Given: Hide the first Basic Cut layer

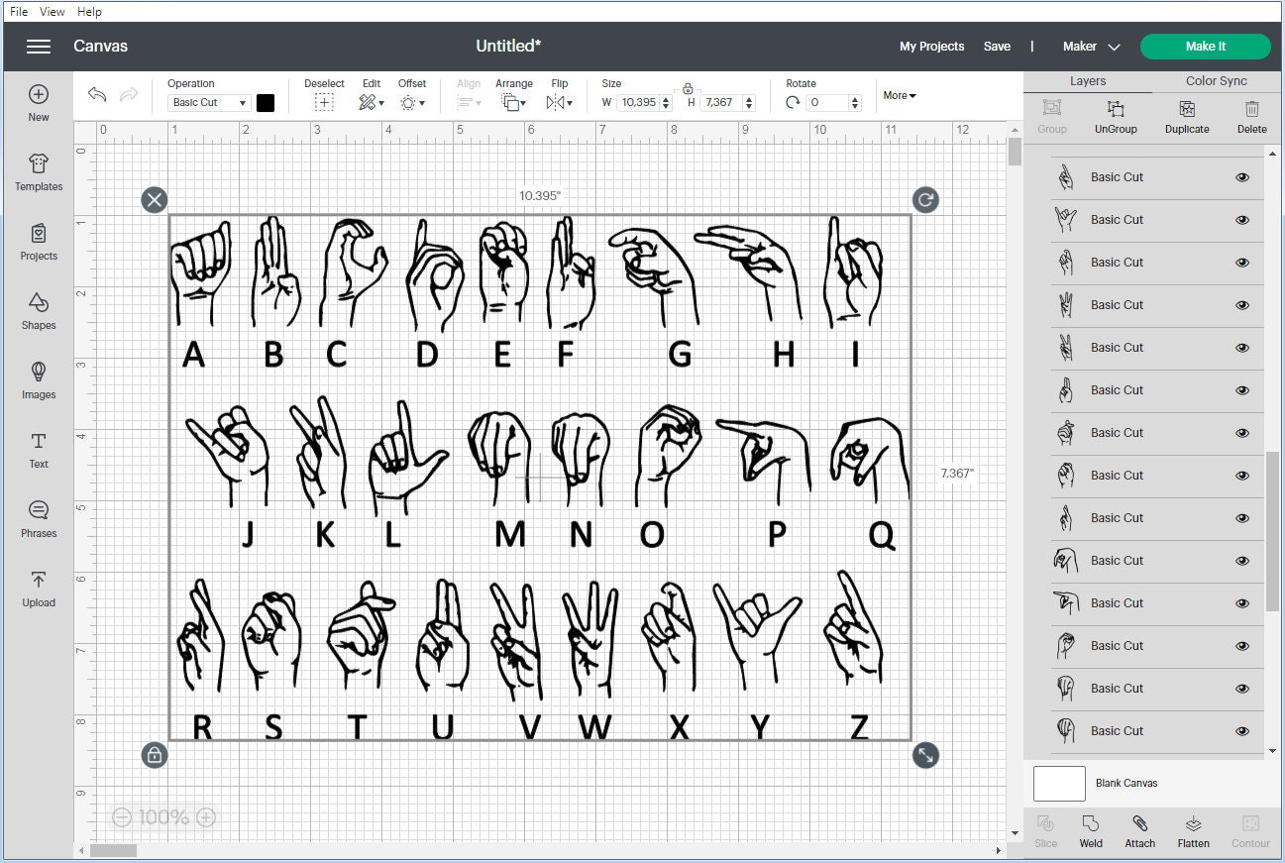Looking at the screenshot, I should 1241,177.
